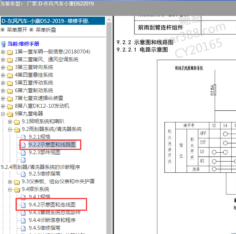Expand chapter 3 转向系统 node
Viewport: 236px width, 234px height.
click(3, 67)
